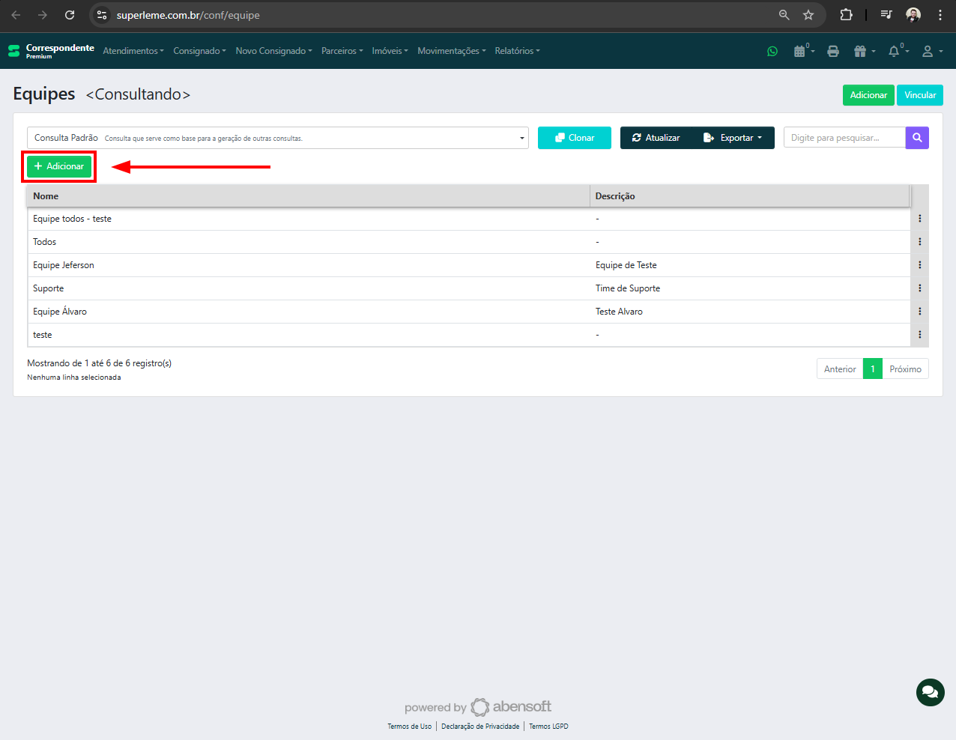
Task: Open the Relatórios menu
Action: click(x=517, y=51)
